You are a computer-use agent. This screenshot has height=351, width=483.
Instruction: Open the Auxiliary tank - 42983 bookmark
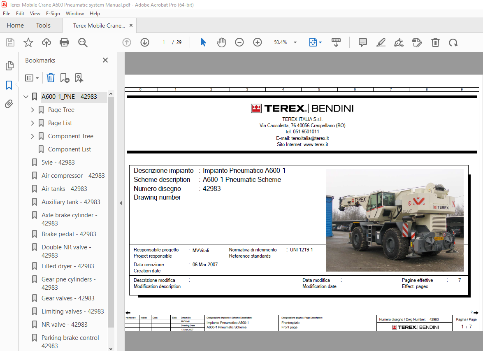71,202
